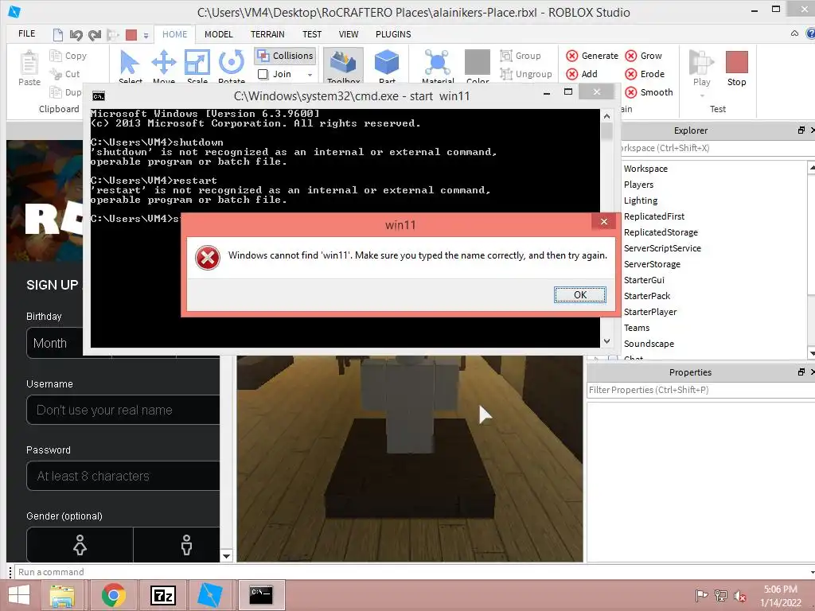
Task: Select the Select tool arrow icon
Action: [x=130, y=63]
